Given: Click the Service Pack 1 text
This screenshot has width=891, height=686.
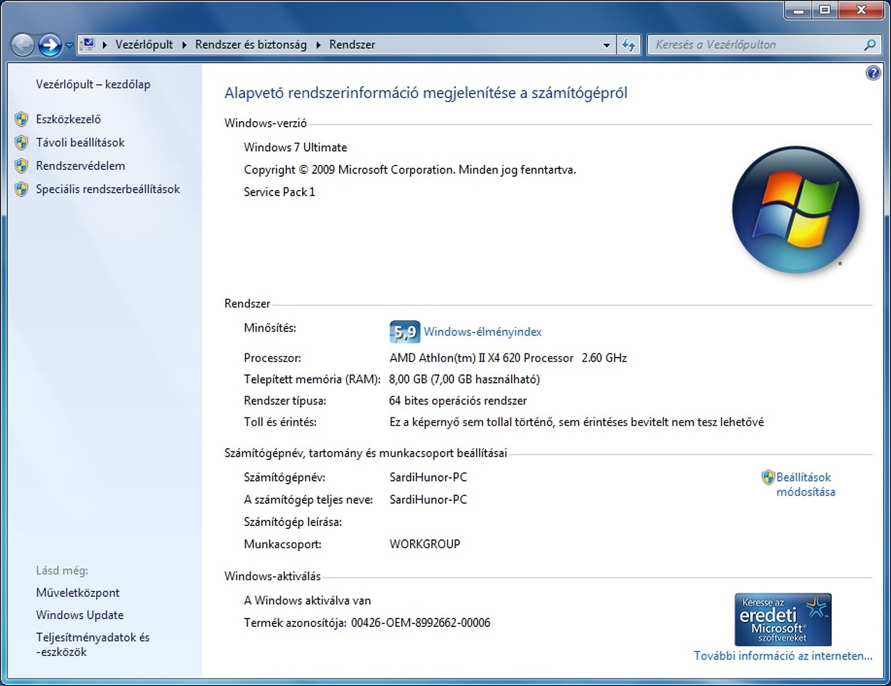Looking at the screenshot, I should [279, 192].
